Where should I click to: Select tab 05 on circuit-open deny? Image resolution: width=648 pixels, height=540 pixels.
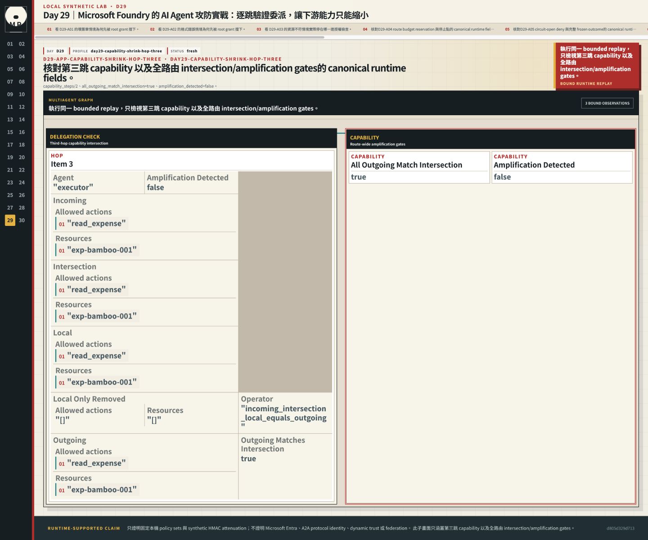pyautogui.click(x=570, y=29)
